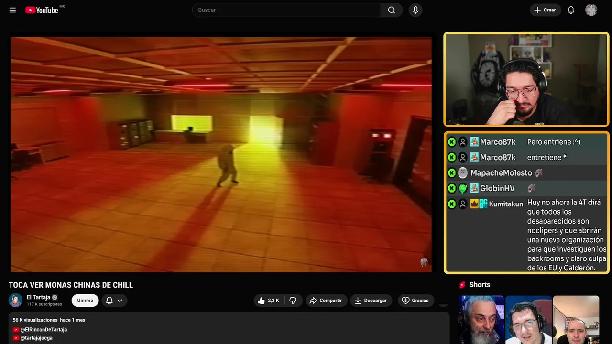The image size is (612, 344).
Task: Click the '117 K suscriptores' text
Action: (x=44, y=304)
